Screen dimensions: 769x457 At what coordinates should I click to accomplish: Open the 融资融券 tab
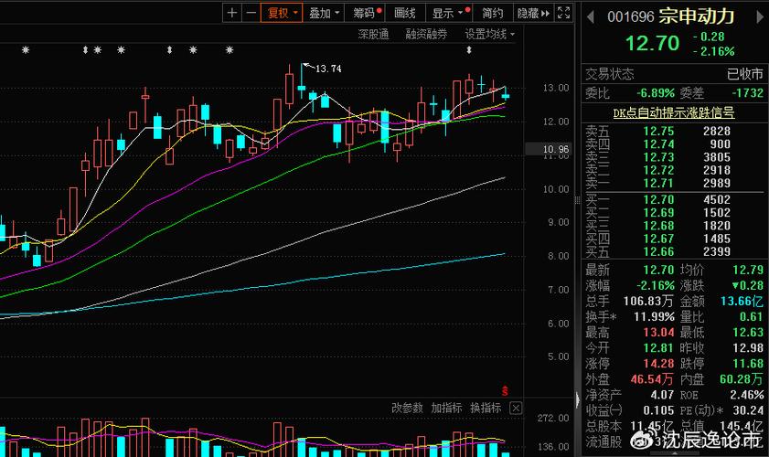pos(426,35)
